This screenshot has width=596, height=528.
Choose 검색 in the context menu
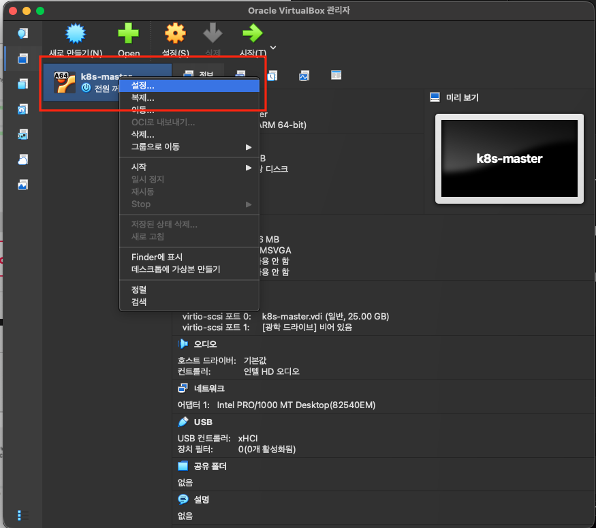tap(189, 302)
